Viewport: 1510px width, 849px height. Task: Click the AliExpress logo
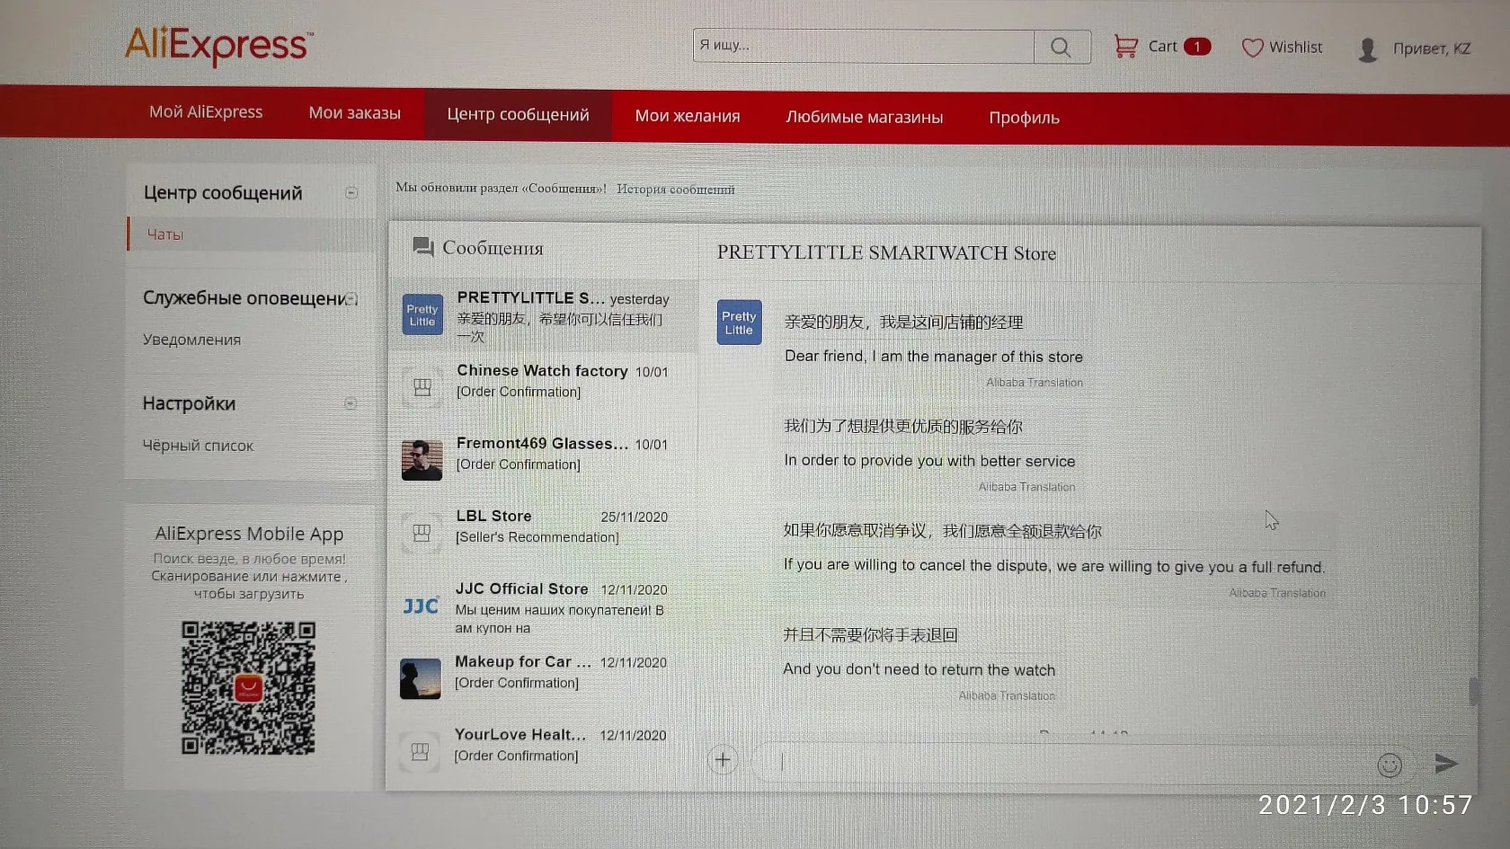[219, 45]
